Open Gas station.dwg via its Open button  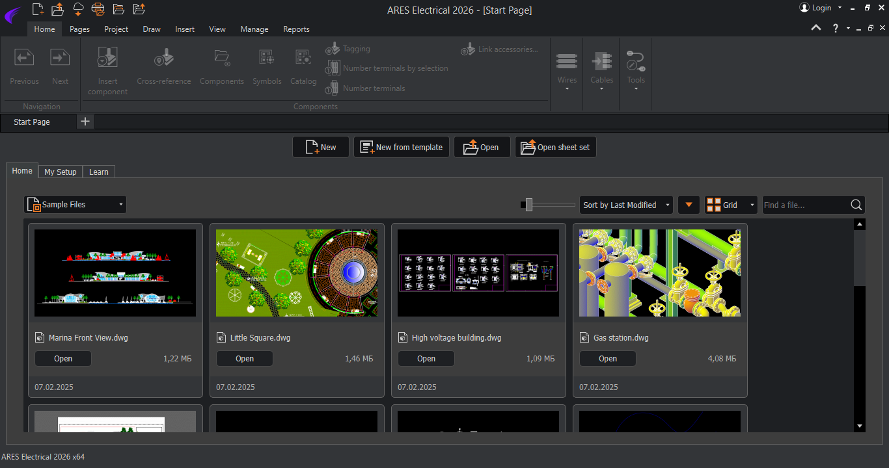click(x=608, y=359)
